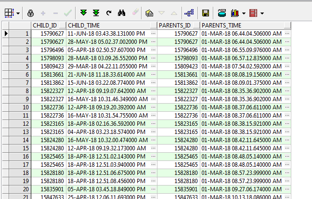
Task: Click the export results database icon
Action: click(x=221, y=13)
